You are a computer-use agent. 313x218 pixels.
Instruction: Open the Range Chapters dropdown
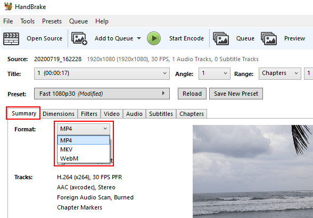point(279,73)
